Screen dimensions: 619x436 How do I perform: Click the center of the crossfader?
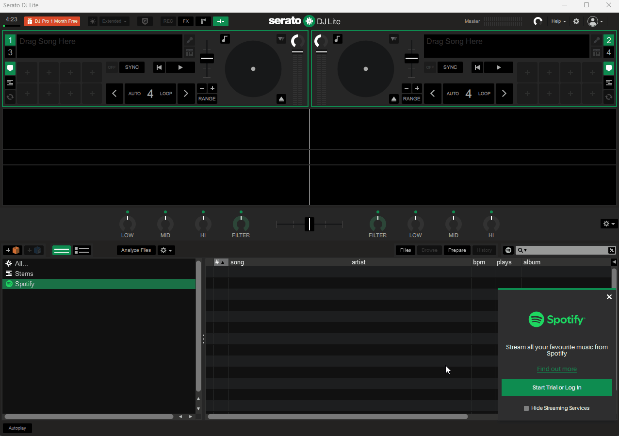point(309,224)
